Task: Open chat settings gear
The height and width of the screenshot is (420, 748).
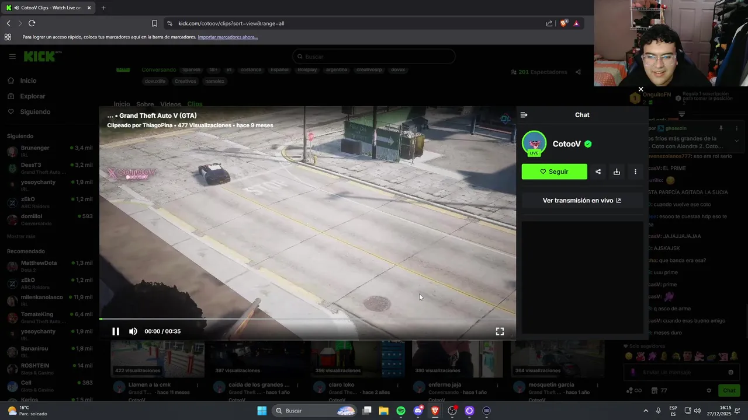Action: pyautogui.click(x=709, y=391)
